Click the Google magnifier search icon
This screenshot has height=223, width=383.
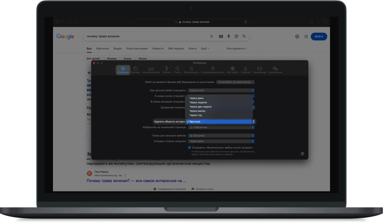click(244, 36)
